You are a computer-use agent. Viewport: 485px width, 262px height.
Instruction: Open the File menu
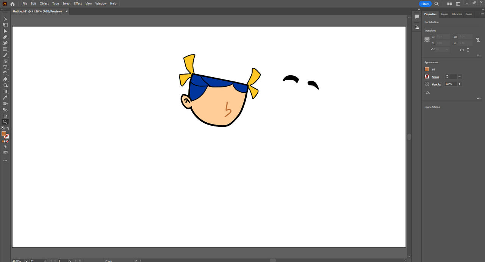(25, 3)
